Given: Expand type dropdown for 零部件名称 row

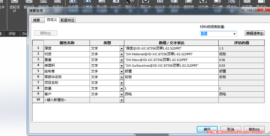Looking at the screenshot, I should click(122, 77).
